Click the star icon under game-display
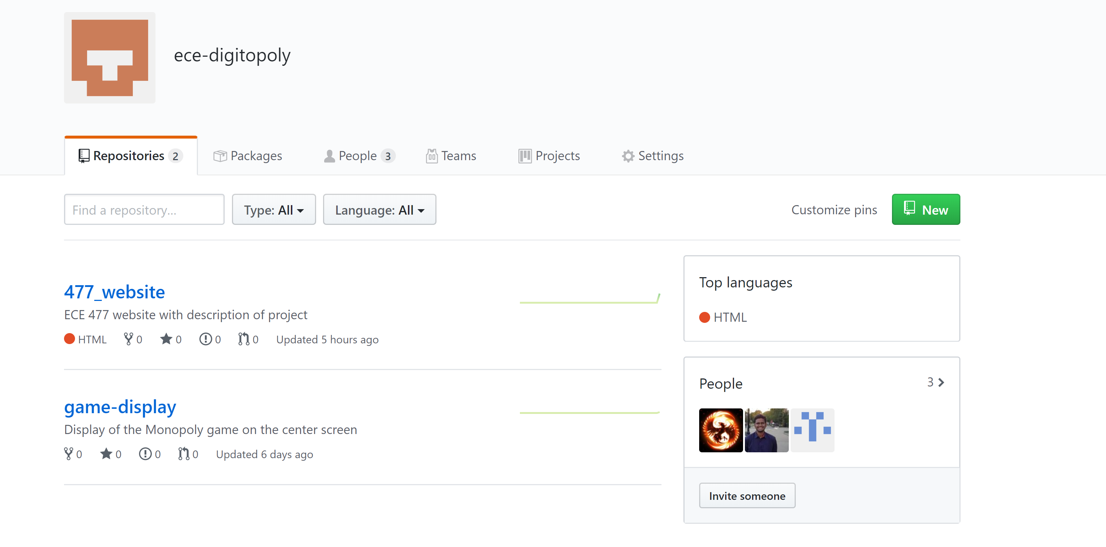 106,454
